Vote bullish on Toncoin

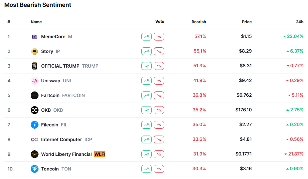146,169
